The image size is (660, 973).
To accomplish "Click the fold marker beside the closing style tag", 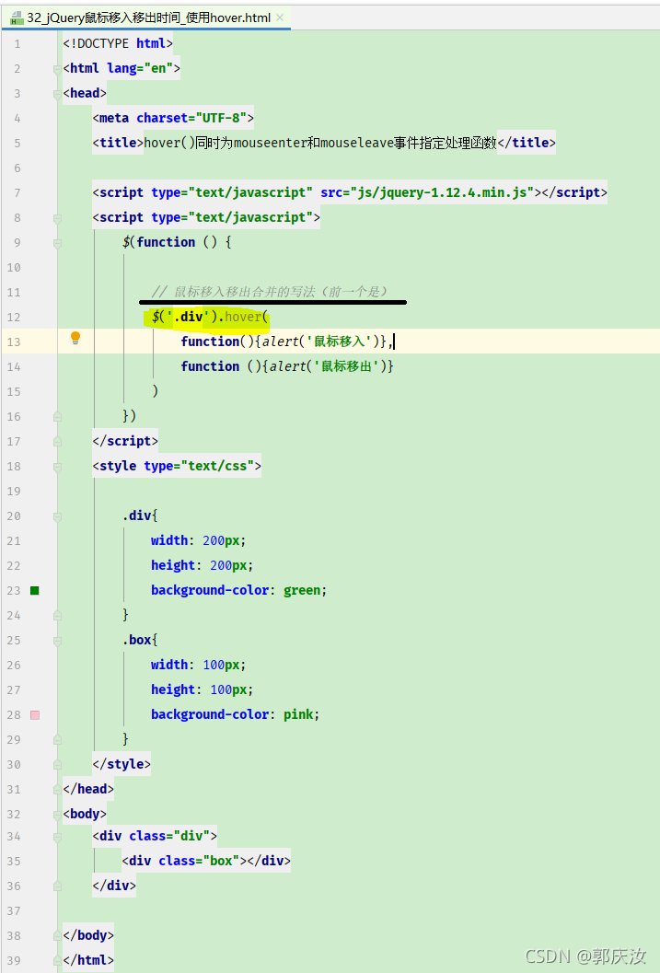I will pos(57,764).
